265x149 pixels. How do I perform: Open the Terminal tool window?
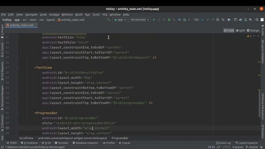pos(61,143)
